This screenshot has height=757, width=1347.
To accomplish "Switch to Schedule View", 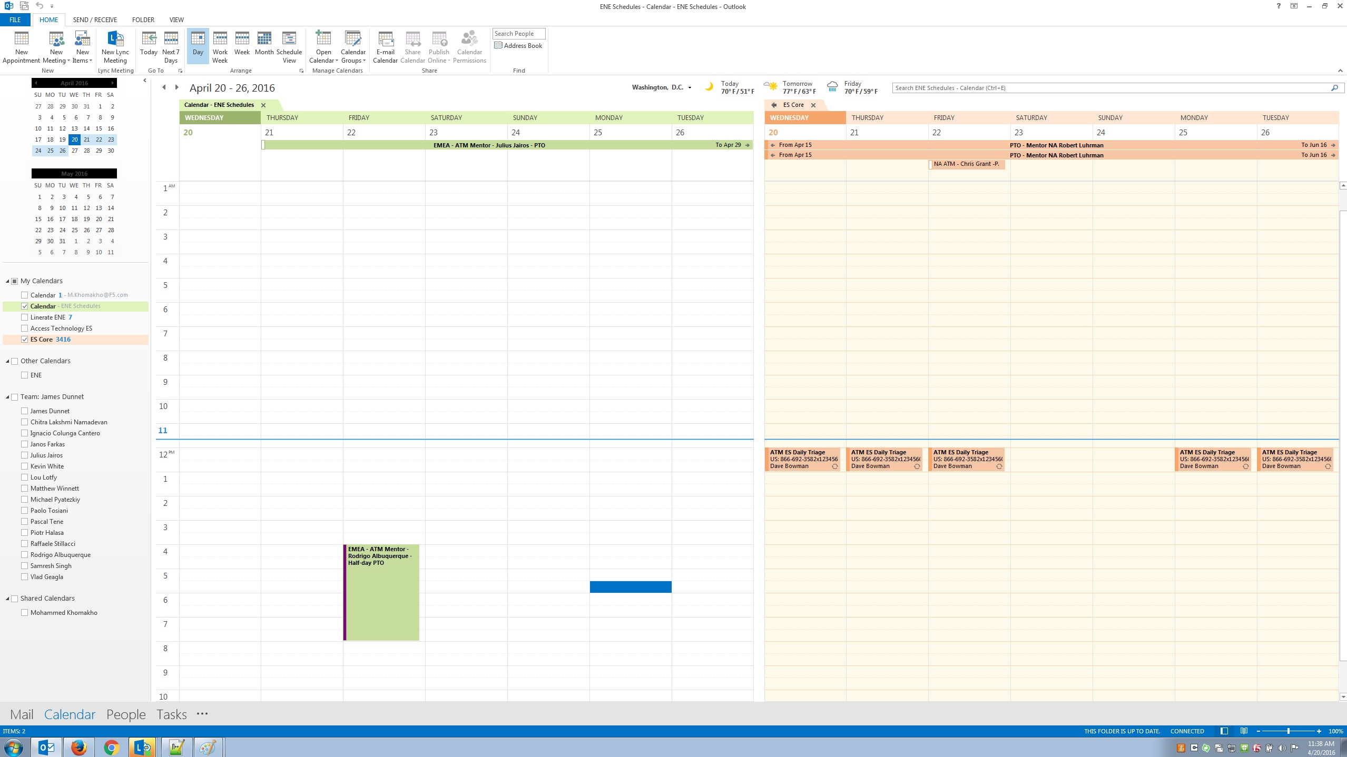I will click(289, 47).
